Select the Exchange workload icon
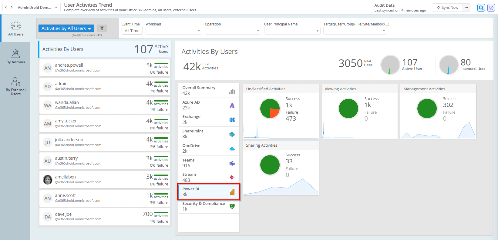Image resolution: width=498 pixels, height=240 pixels. (232, 120)
